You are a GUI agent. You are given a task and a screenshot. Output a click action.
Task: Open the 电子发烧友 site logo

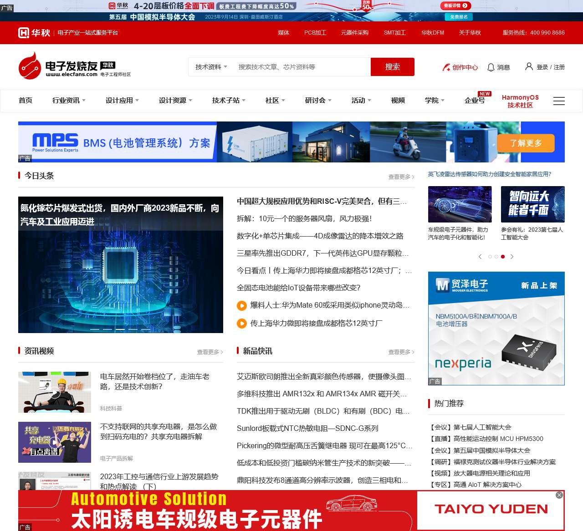74,66
